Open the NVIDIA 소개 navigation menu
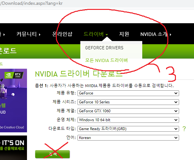194x160 pixels. pos(154,34)
